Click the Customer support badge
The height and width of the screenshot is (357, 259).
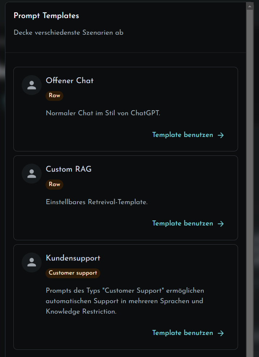(x=73, y=273)
